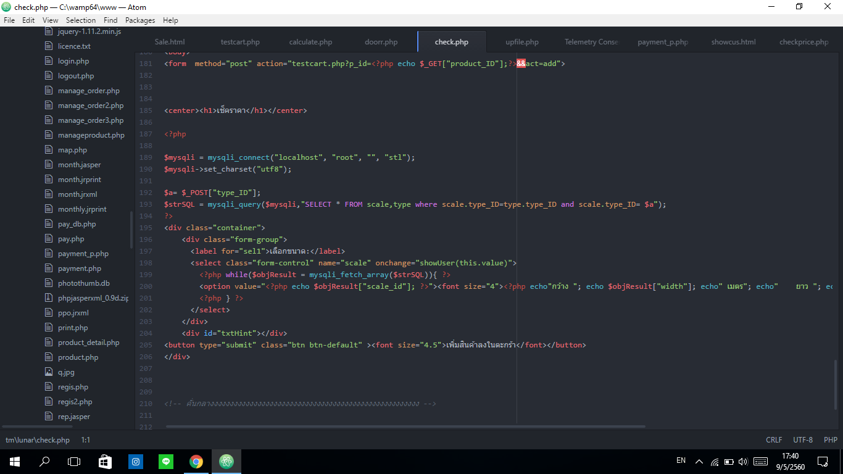Click the 1:1 cursor position indicator
This screenshot has width=843, height=474.
tap(86, 440)
